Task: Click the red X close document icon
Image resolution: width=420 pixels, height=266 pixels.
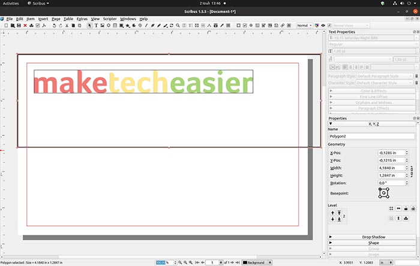Action: (25, 25)
